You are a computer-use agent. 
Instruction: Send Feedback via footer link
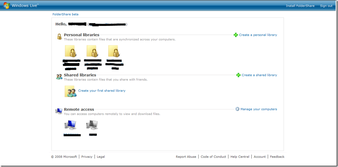[x=277, y=157]
